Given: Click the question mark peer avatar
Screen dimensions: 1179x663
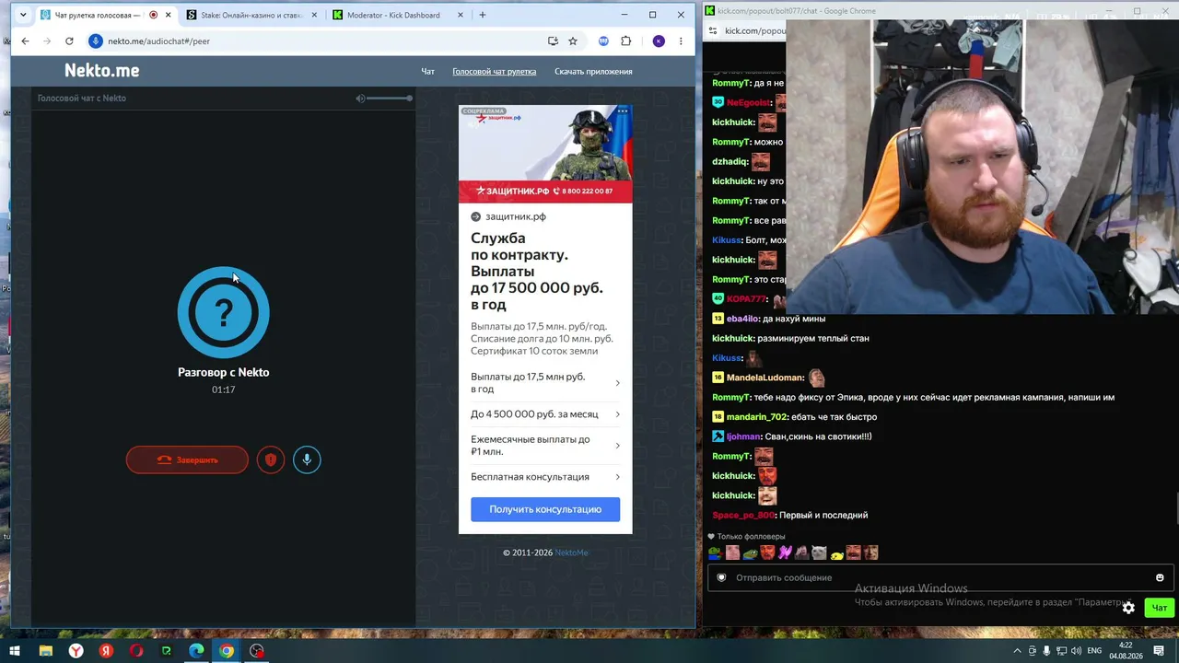Looking at the screenshot, I should point(224,313).
